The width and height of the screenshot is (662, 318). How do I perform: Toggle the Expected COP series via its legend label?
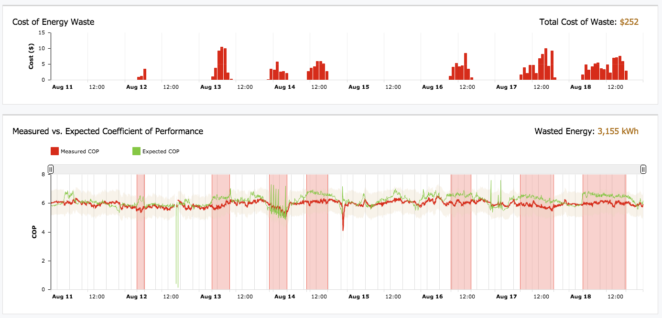(x=161, y=152)
